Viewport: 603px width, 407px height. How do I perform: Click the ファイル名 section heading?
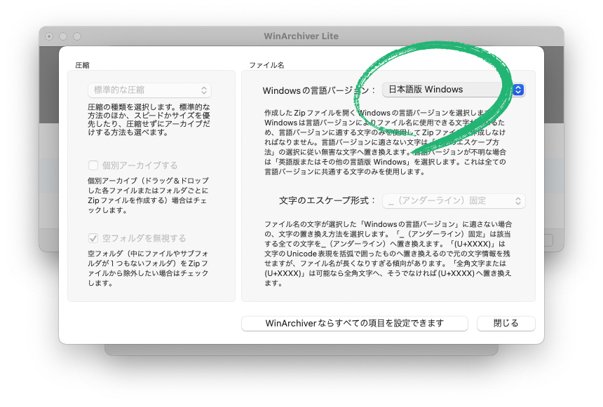tap(266, 65)
